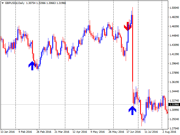Image resolution: width=180 pixels, height=135 pixels.
Task: Click the 11 Jul 2016 date label
Action: [x=152, y=132]
